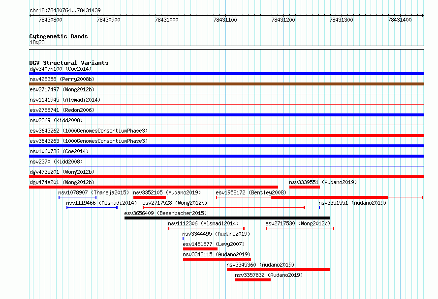Screen dimensions: 438x299
Task: Click the nsv3357832 (Audano2019) text label
Action: 269,275
